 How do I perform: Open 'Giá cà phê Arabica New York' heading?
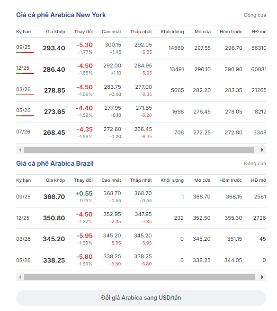[61, 15]
